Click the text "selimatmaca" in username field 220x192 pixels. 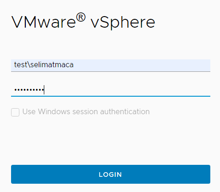(52, 64)
